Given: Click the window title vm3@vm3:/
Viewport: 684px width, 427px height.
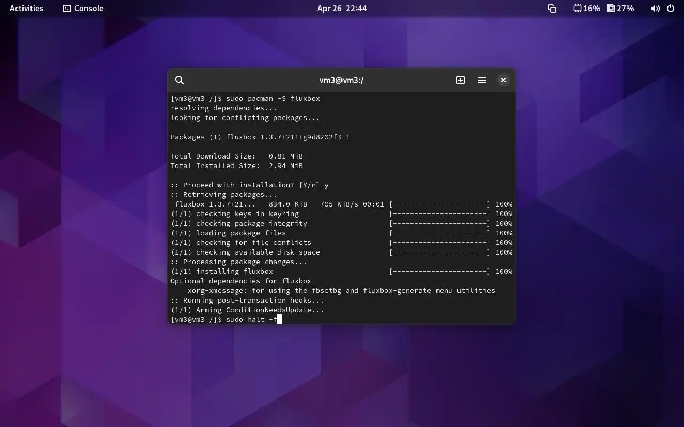Looking at the screenshot, I should tap(341, 80).
